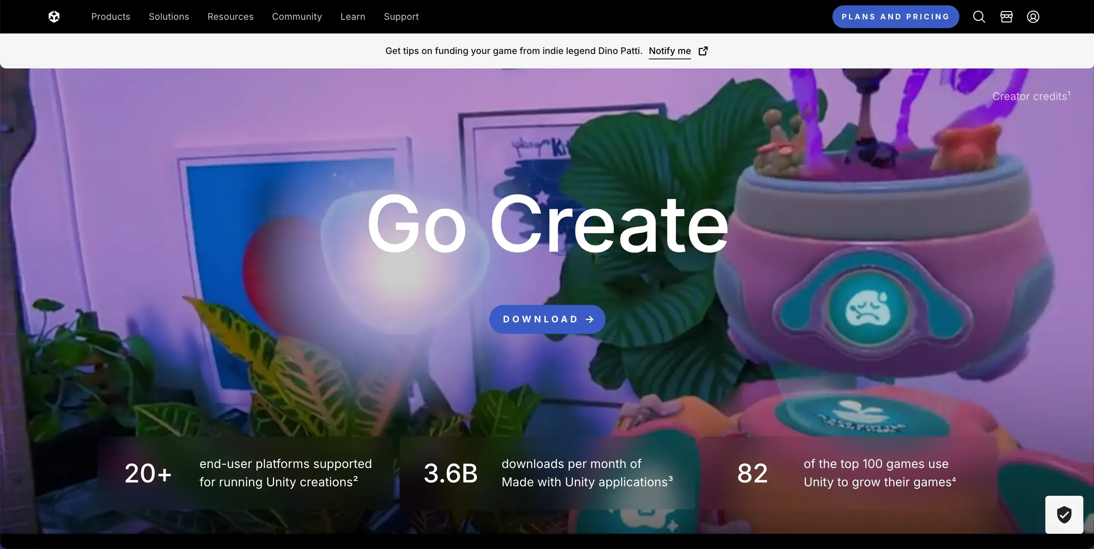The width and height of the screenshot is (1094, 549).
Task: Open the Support menu
Action: (x=401, y=17)
